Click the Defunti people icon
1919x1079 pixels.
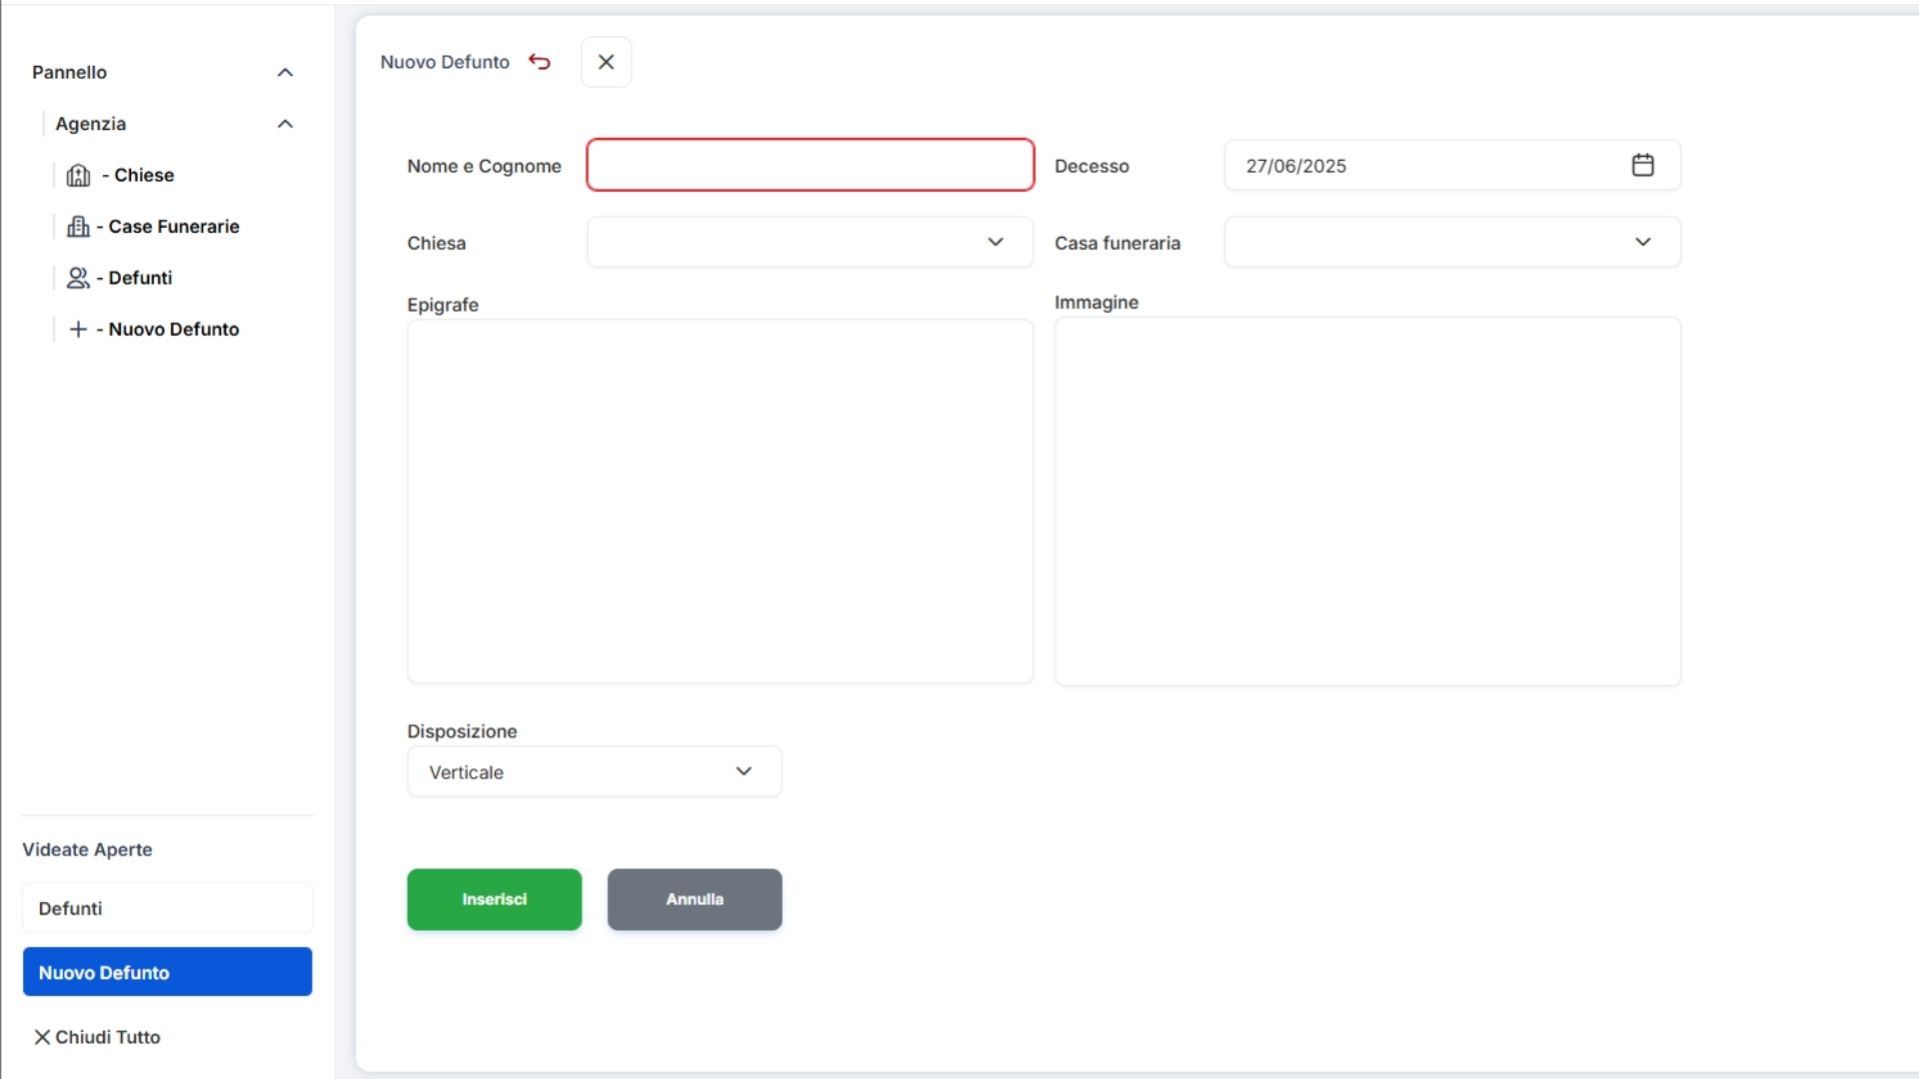click(x=78, y=278)
